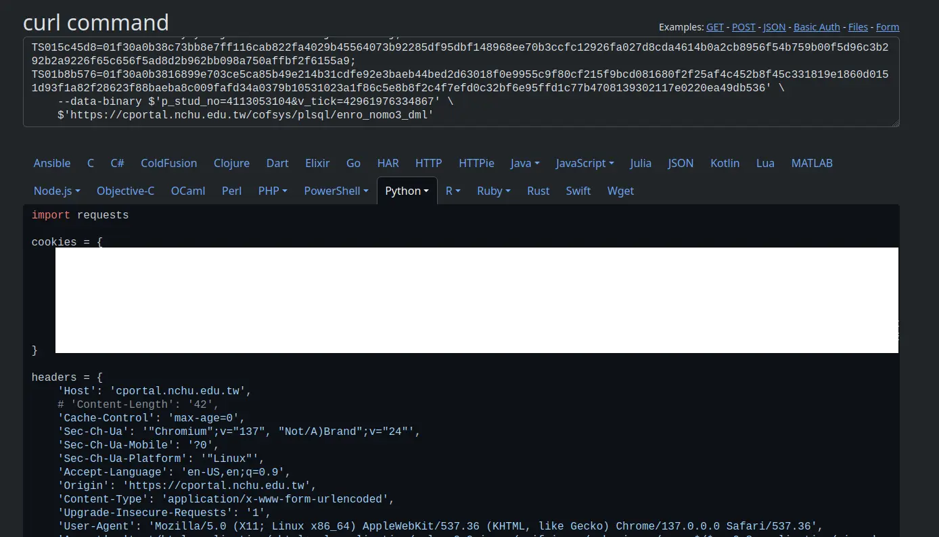Switch to the Ansible tab
Viewport: 939px width, 537px height.
click(x=52, y=163)
